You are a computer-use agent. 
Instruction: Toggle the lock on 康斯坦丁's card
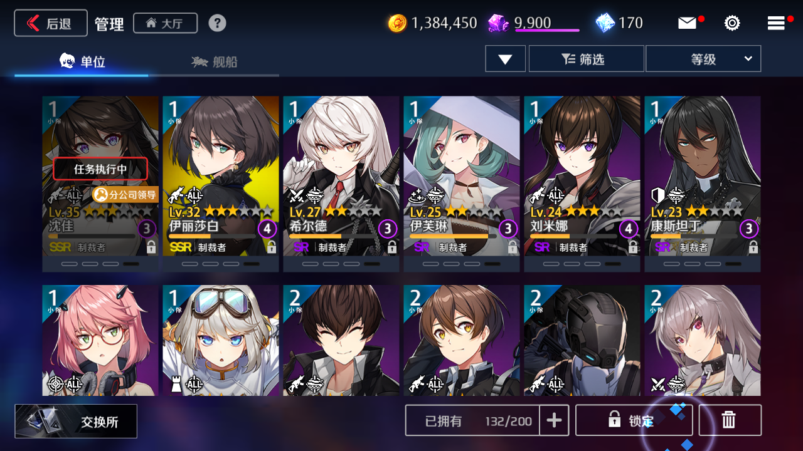click(x=753, y=247)
